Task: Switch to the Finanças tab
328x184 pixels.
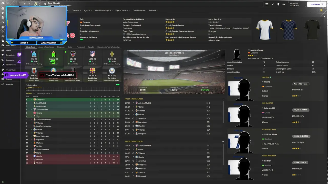Action: [61, 47]
